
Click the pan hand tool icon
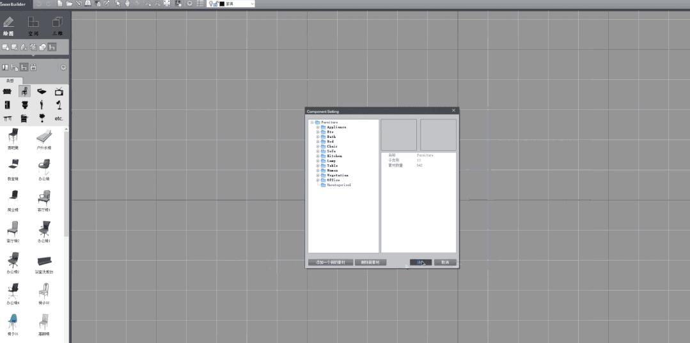[x=127, y=4]
